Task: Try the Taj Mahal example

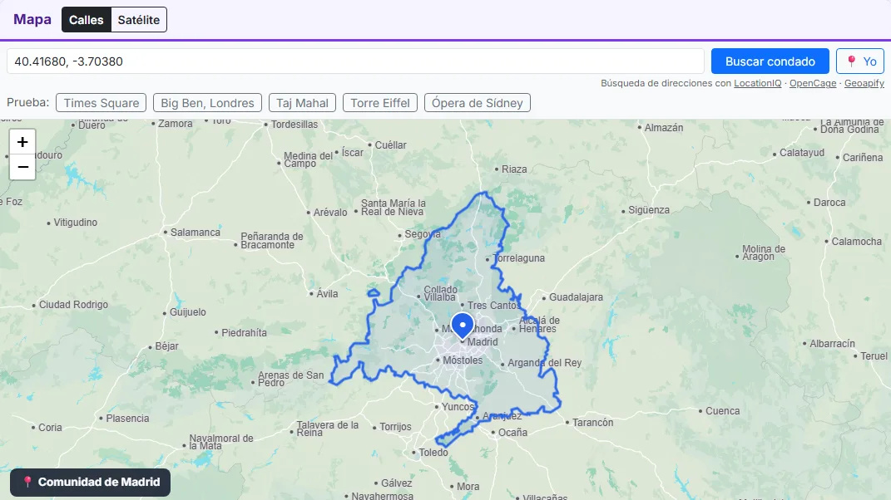Action: tap(302, 103)
